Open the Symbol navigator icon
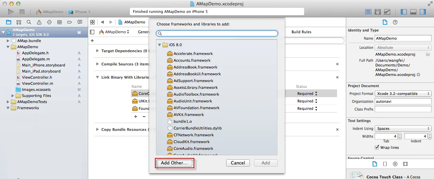The image size is (434, 179). click(x=19, y=22)
